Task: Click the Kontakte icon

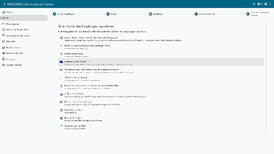Action: click(4, 59)
